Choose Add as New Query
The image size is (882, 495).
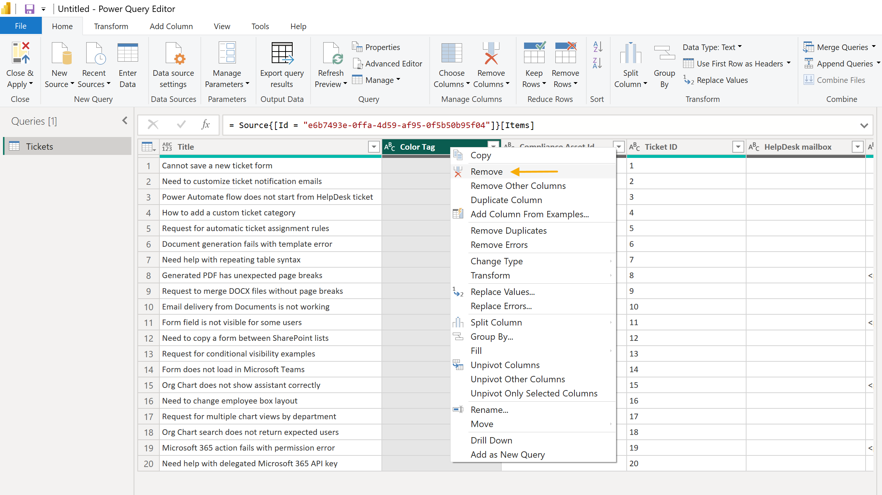533,455
